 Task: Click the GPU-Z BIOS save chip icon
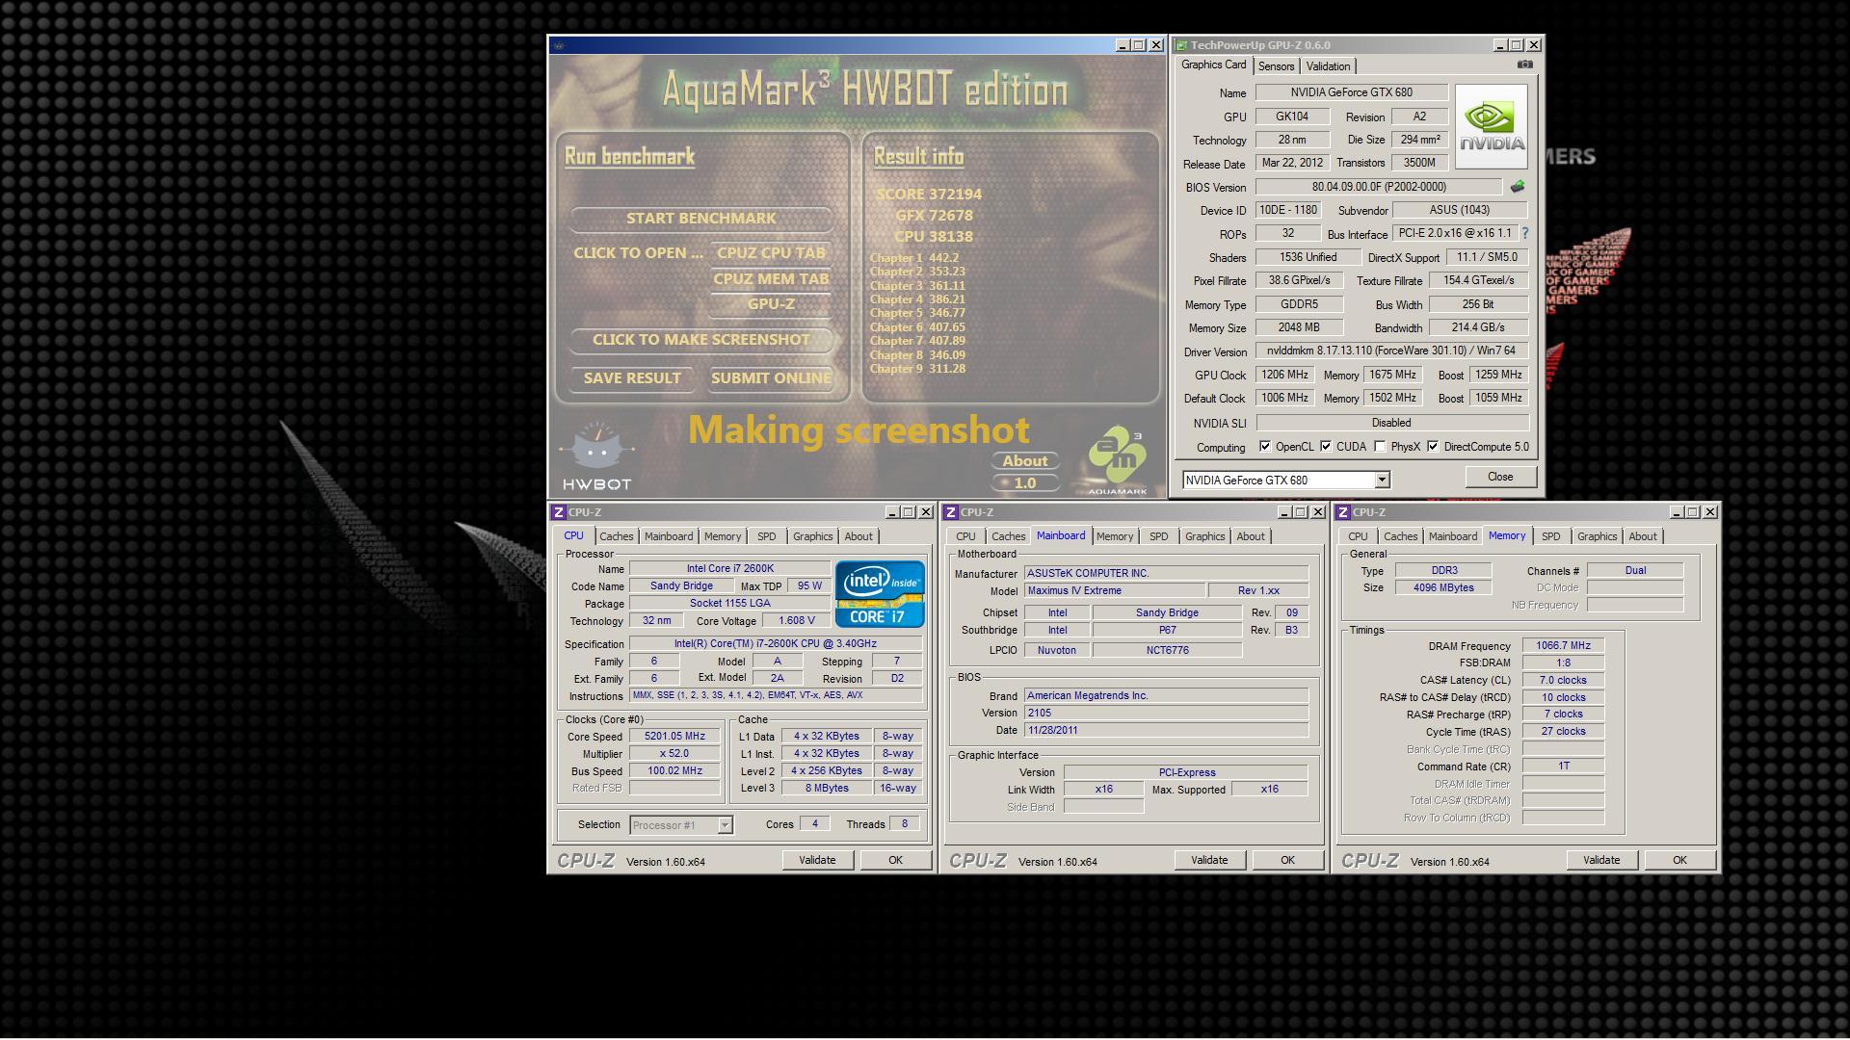point(1517,187)
